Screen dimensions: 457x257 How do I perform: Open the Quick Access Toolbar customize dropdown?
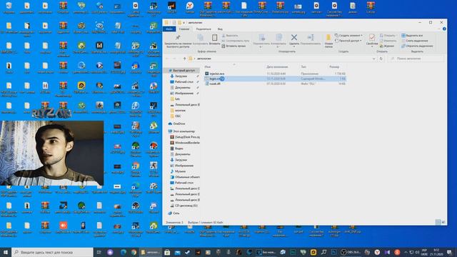coord(184,22)
